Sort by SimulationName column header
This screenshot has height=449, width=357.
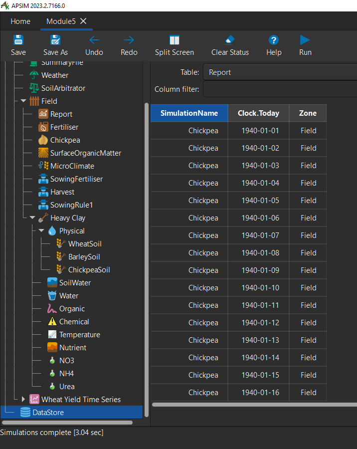[x=189, y=113]
